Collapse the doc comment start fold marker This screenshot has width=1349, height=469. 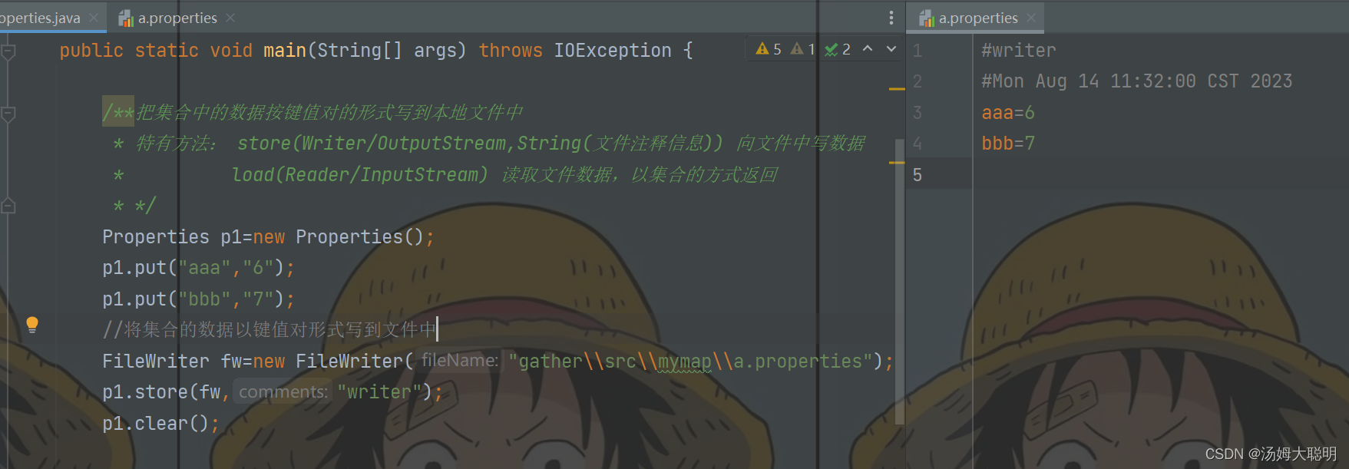click(8, 114)
